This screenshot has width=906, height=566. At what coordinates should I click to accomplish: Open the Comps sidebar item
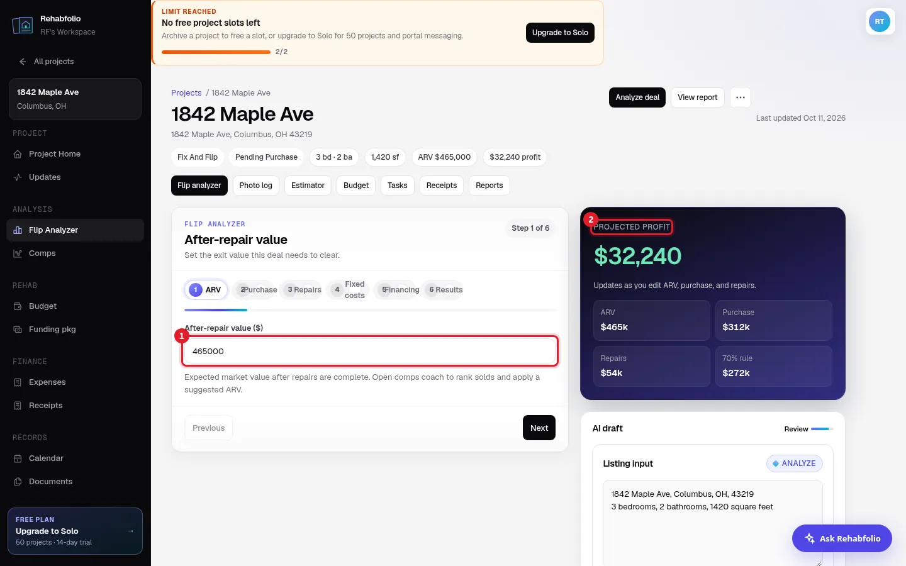point(75,253)
